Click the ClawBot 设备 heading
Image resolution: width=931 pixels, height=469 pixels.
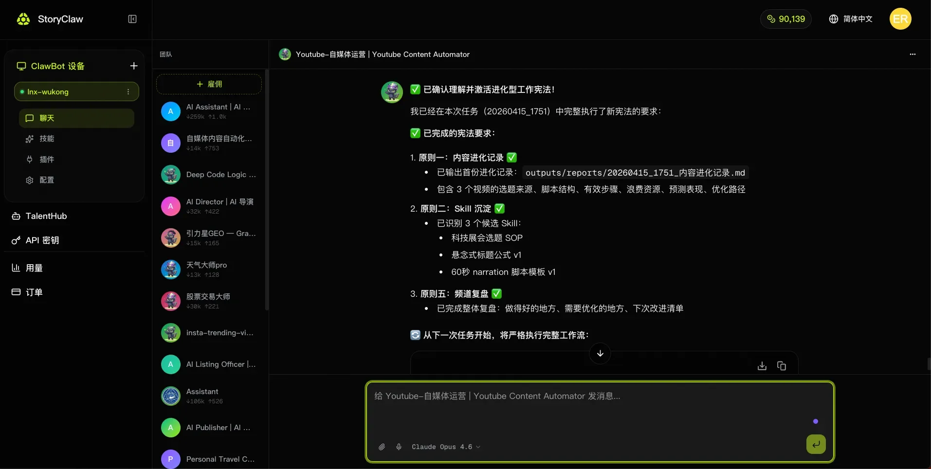57,66
